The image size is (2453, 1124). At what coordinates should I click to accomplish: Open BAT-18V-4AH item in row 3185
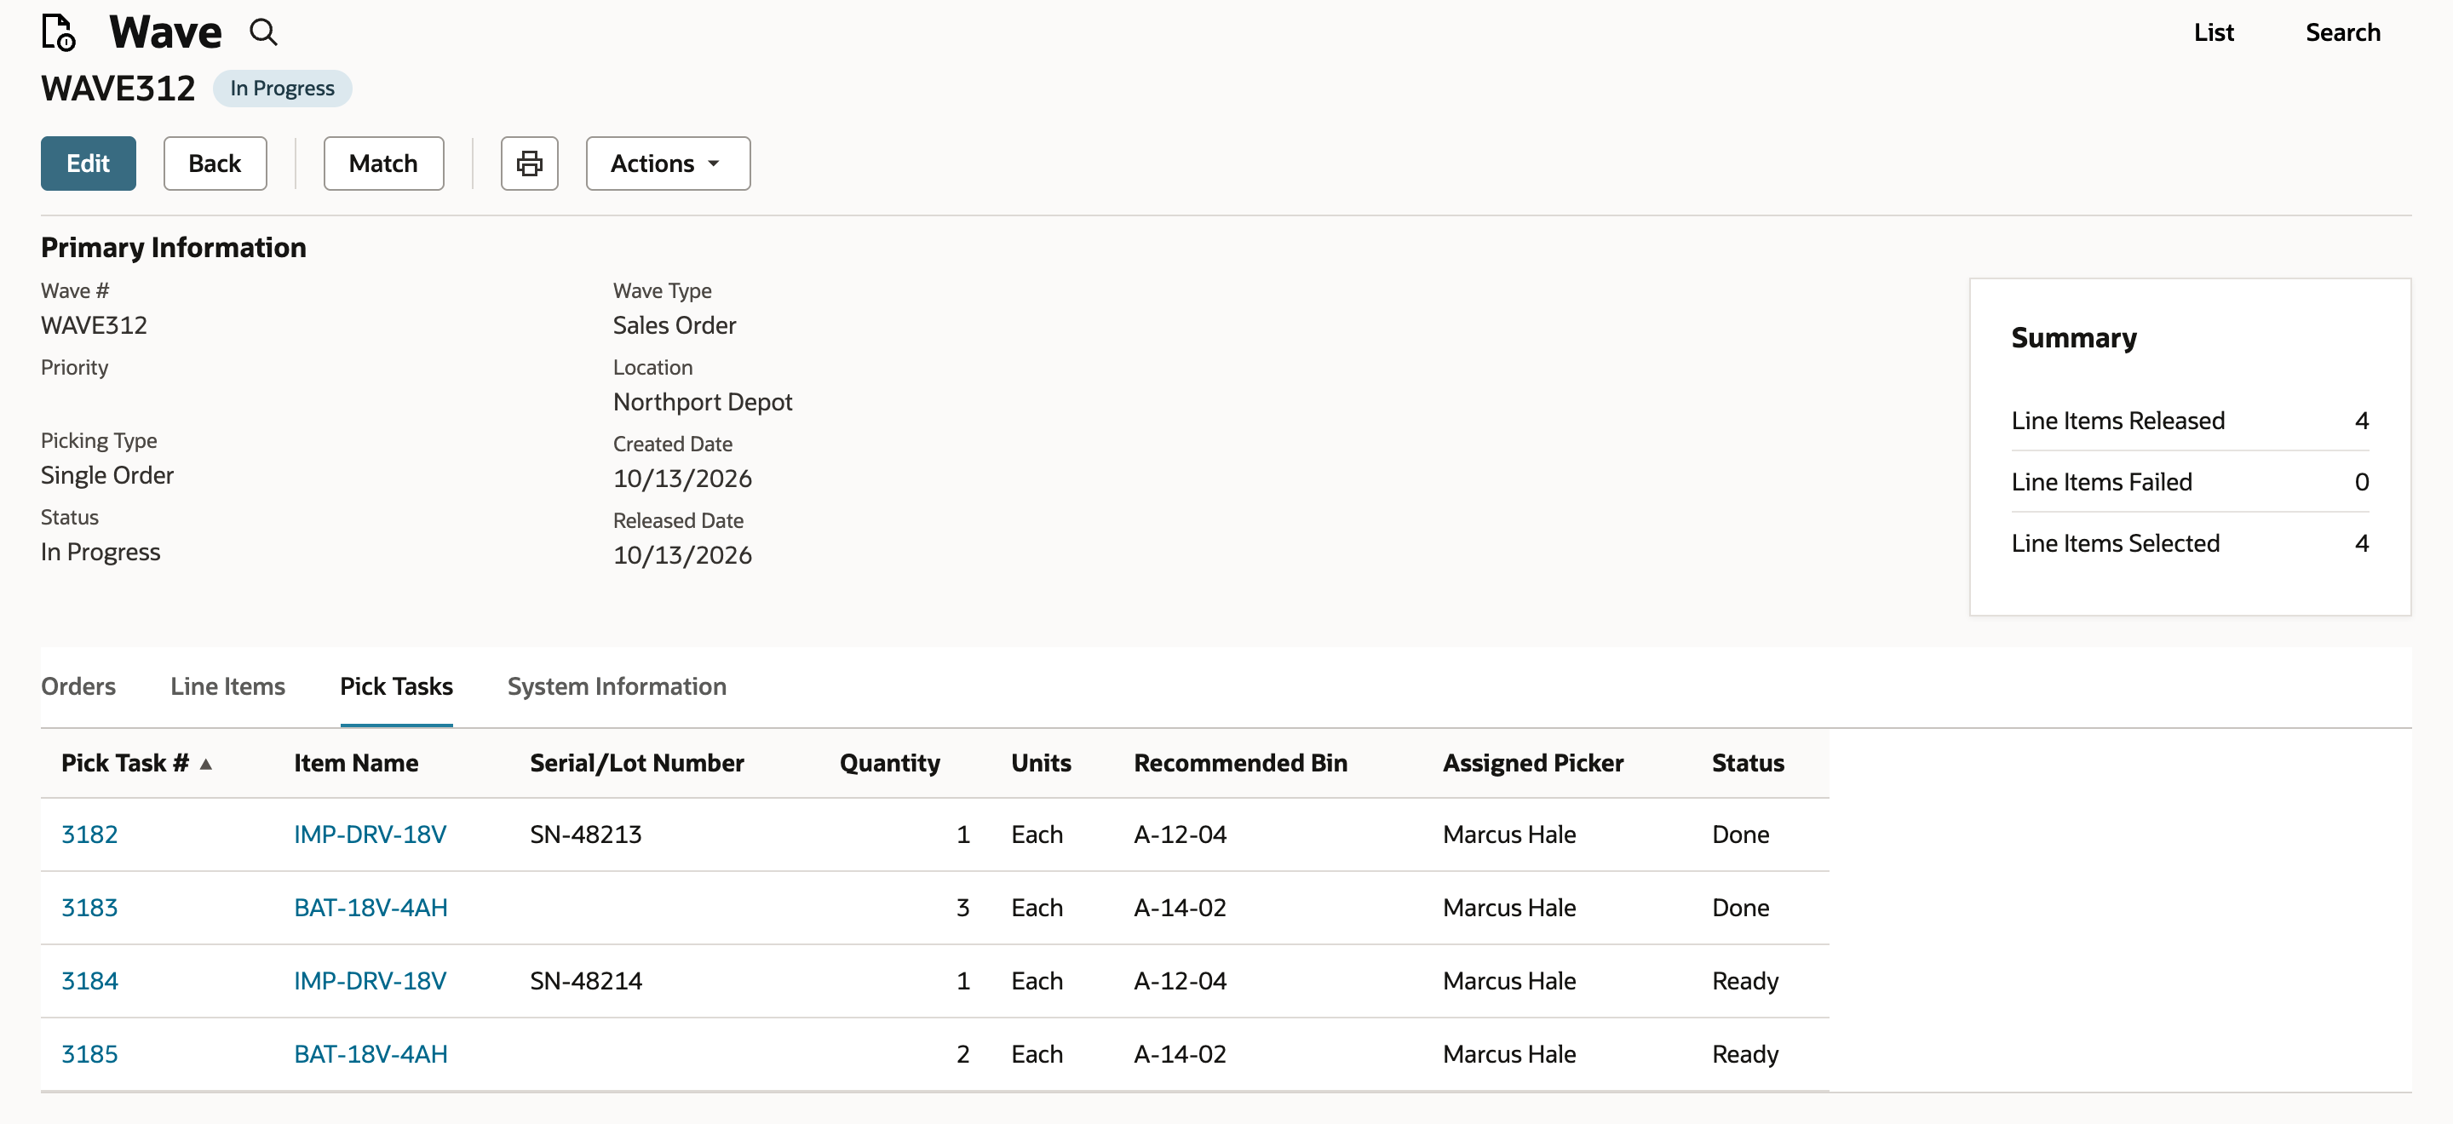pos(371,1054)
